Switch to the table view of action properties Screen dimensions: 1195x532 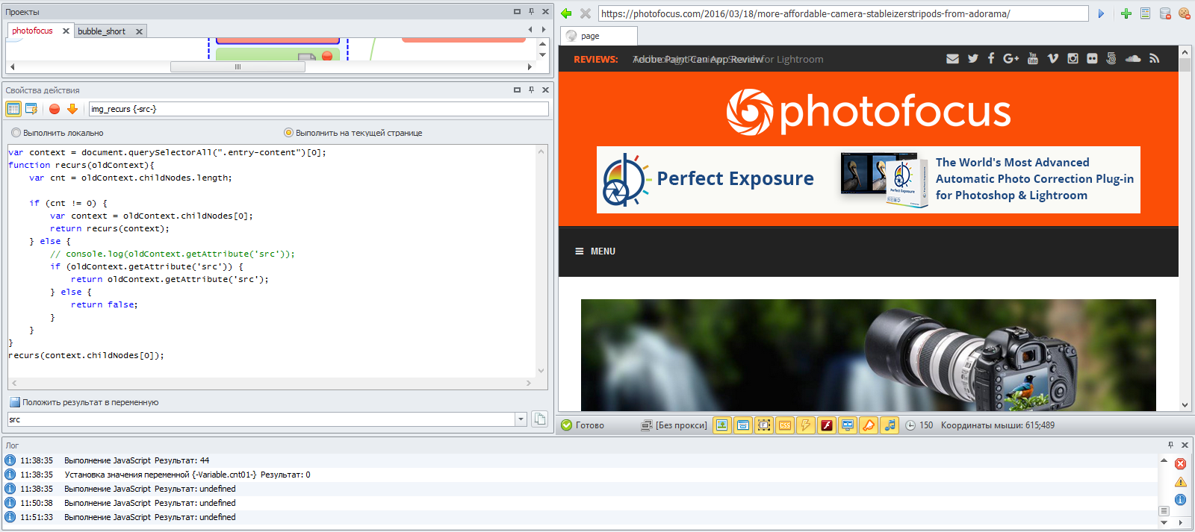coord(13,109)
